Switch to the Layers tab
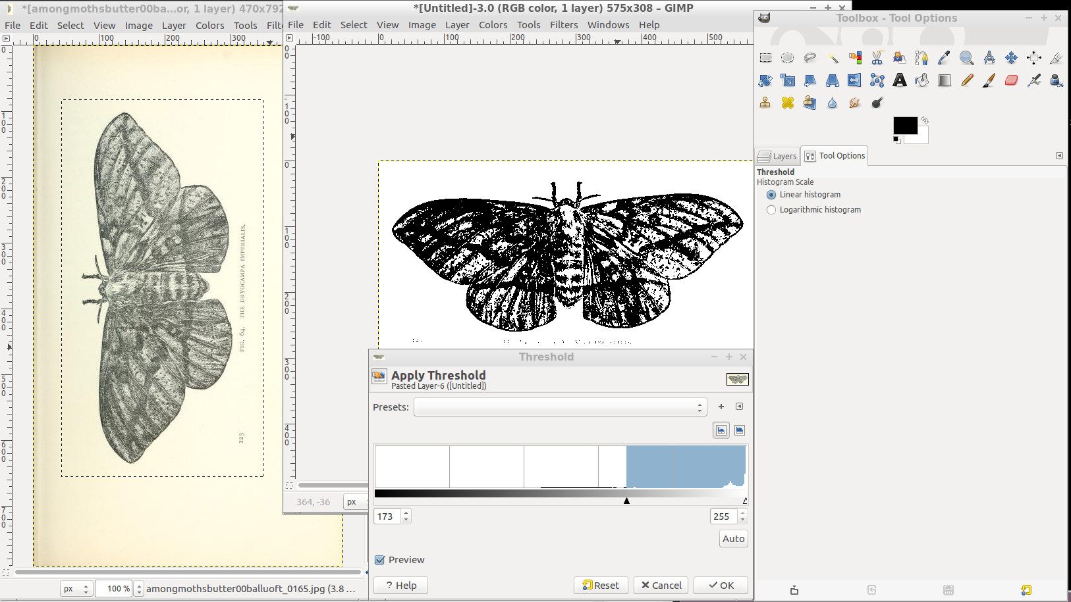1071x602 pixels. coord(777,157)
